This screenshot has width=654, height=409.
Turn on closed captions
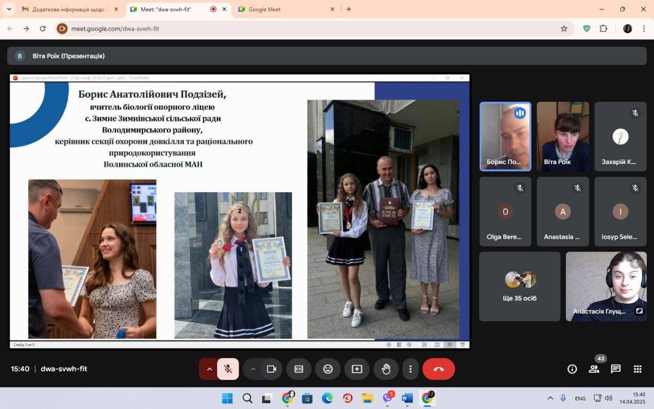pos(299,369)
